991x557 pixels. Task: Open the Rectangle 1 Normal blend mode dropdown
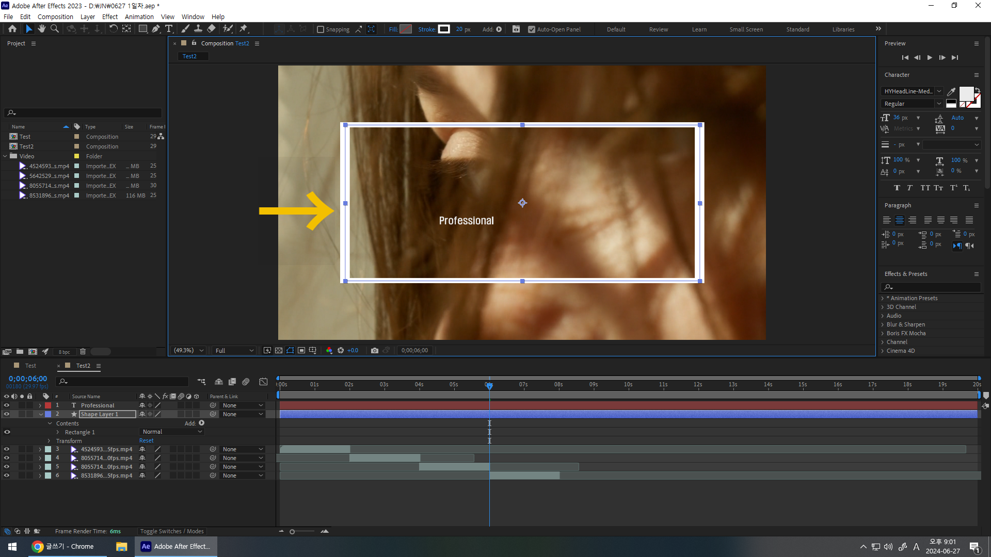pos(172,432)
